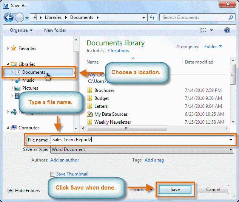Click the Help question mark icon

[227, 30]
